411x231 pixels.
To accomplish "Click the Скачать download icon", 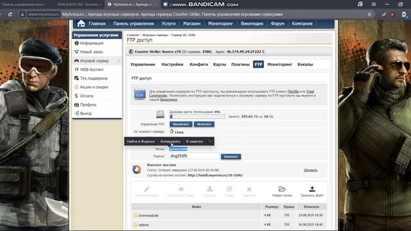I will [209, 189].
